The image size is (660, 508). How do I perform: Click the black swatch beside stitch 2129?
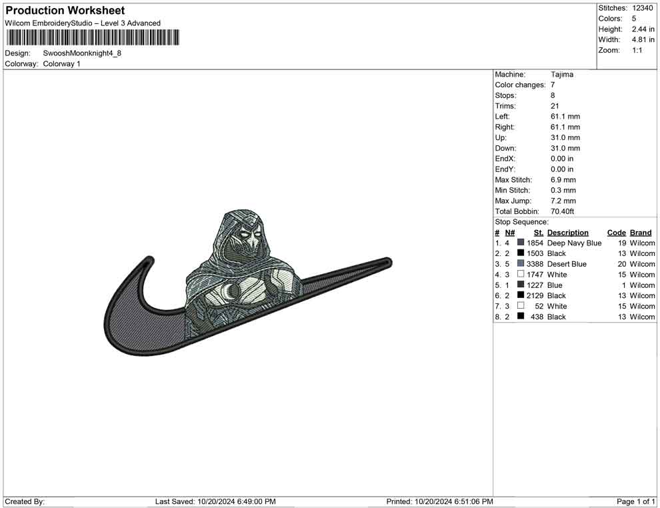tap(521, 295)
